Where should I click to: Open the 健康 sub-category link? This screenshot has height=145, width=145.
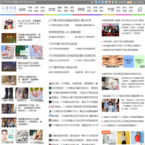click(60, 8)
